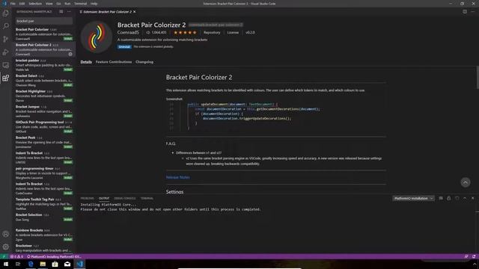Image resolution: width=479 pixels, height=269 pixels.
Task: Click the scroll-to-top round button
Action: click(466, 182)
